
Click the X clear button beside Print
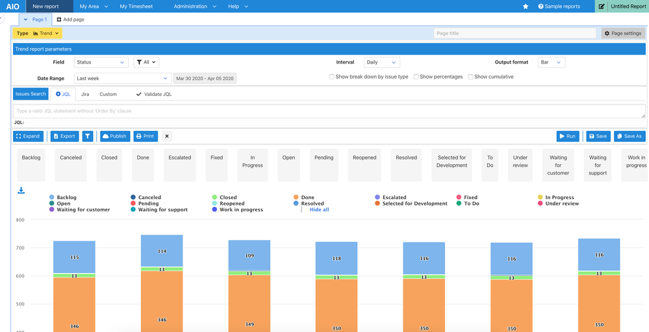[167, 136]
